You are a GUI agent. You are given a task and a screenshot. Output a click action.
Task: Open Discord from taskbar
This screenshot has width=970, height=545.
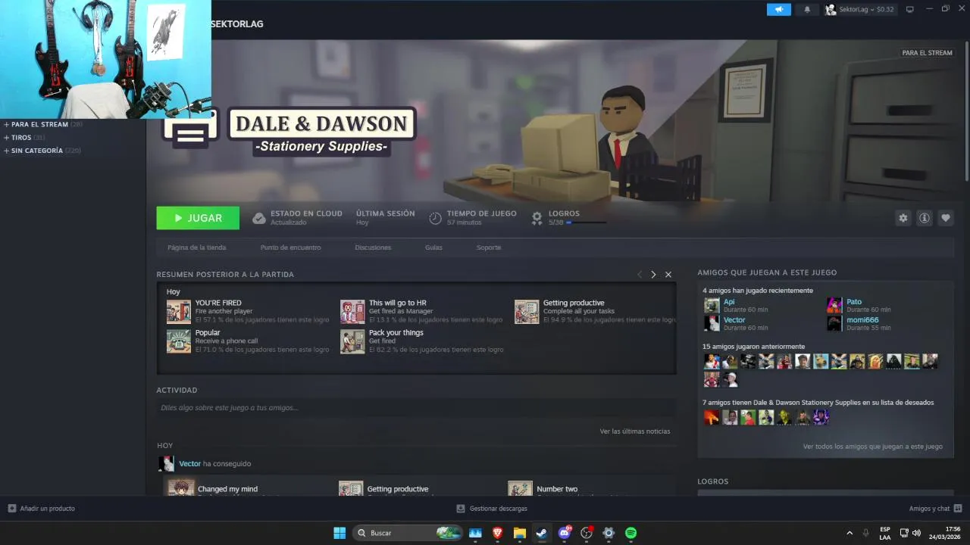(565, 533)
